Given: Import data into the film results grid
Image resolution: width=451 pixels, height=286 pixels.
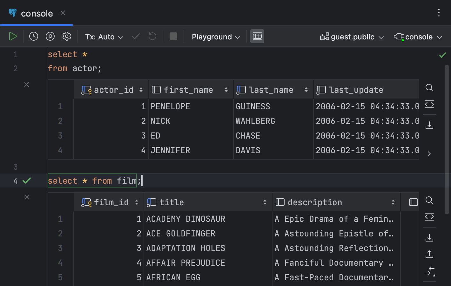Looking at the screenshot, I should click(429, 254).
